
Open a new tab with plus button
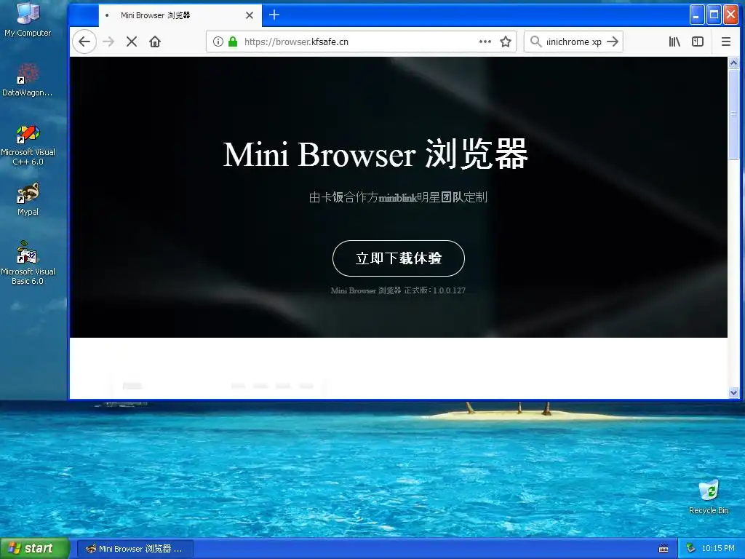point(274,15)
